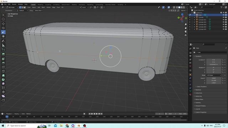Screen dimensions: 228x128
Task: Open the viewport Options dropdown
Action: [183, 11]
